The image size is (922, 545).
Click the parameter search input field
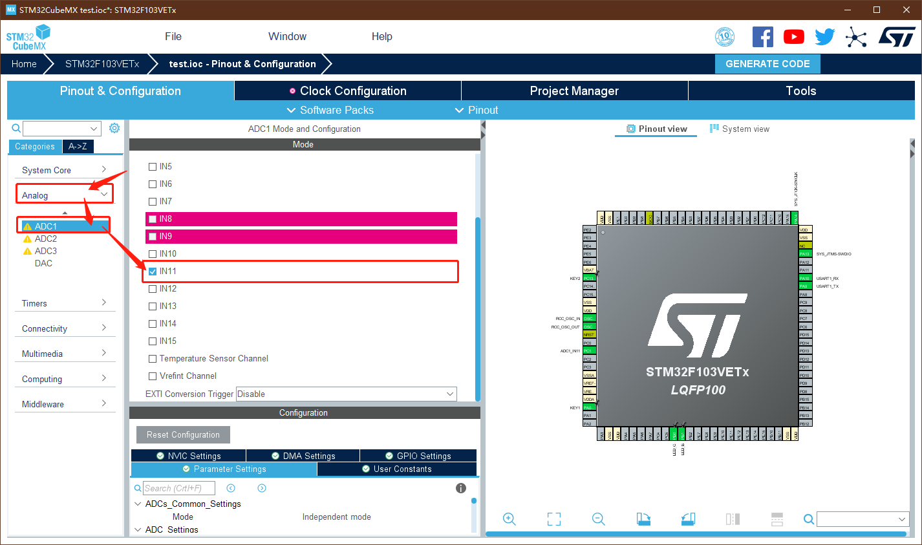tap(179, 488)
